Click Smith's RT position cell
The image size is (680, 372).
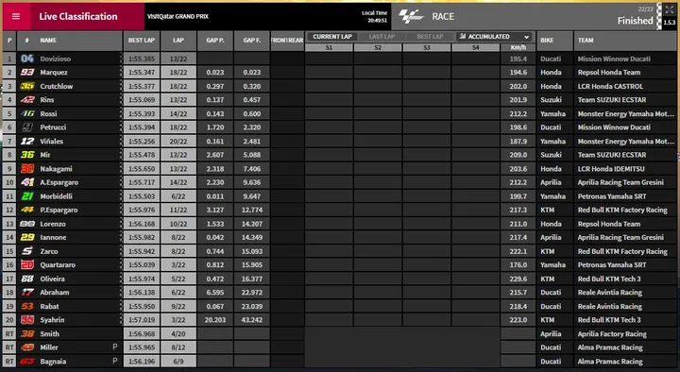click(x=9, y=334)
